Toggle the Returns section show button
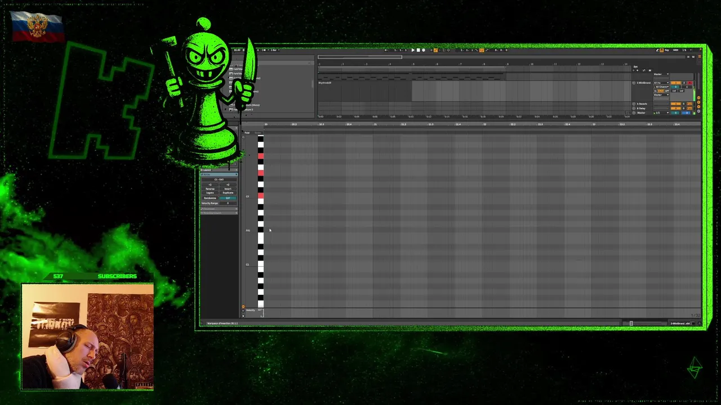Viewport: 721px width, 405px height. tap(698, 102)
